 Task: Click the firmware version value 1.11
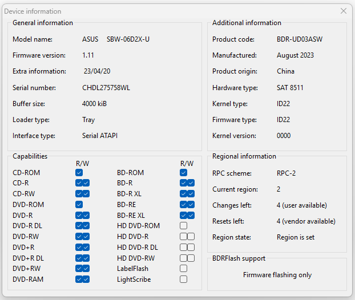[88, 55]
